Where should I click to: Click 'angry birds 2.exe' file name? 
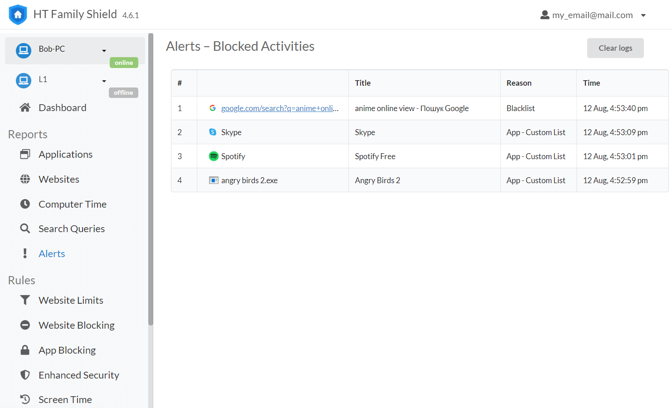tap(249, 180)
